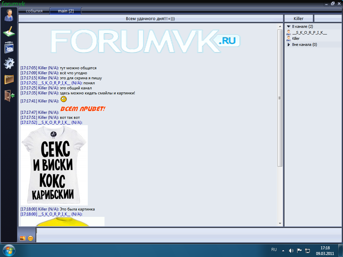Click message 'вот так вот'
343x257 pixels.
tap(70, 117)
